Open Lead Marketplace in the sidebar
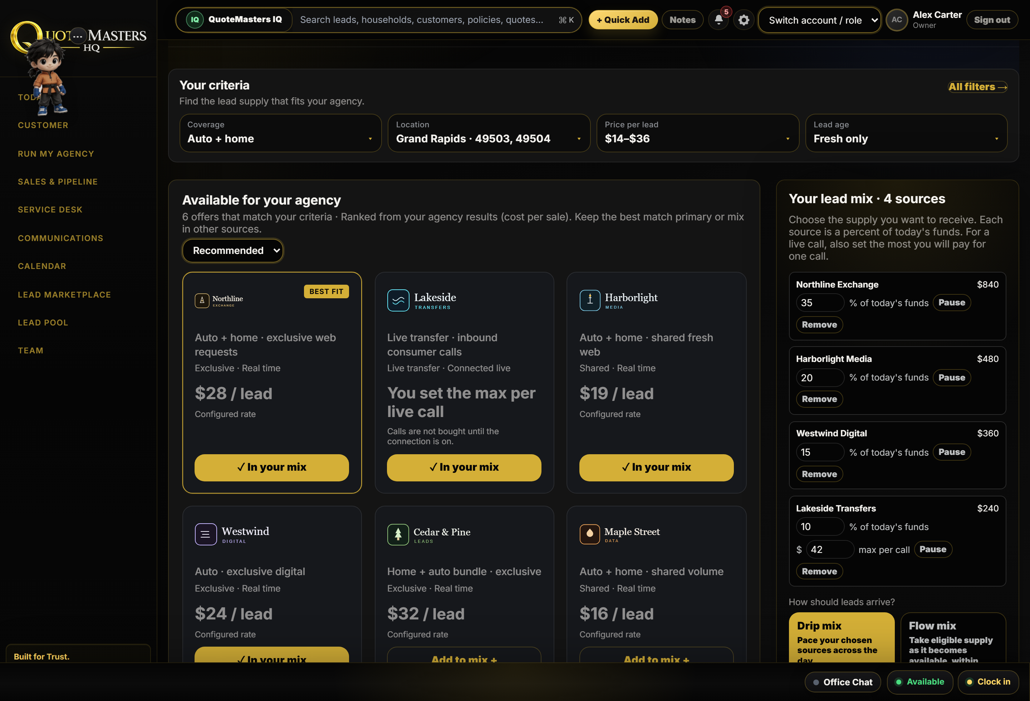The height and width of the screenshot is (701, 1030). coord(64,295)
